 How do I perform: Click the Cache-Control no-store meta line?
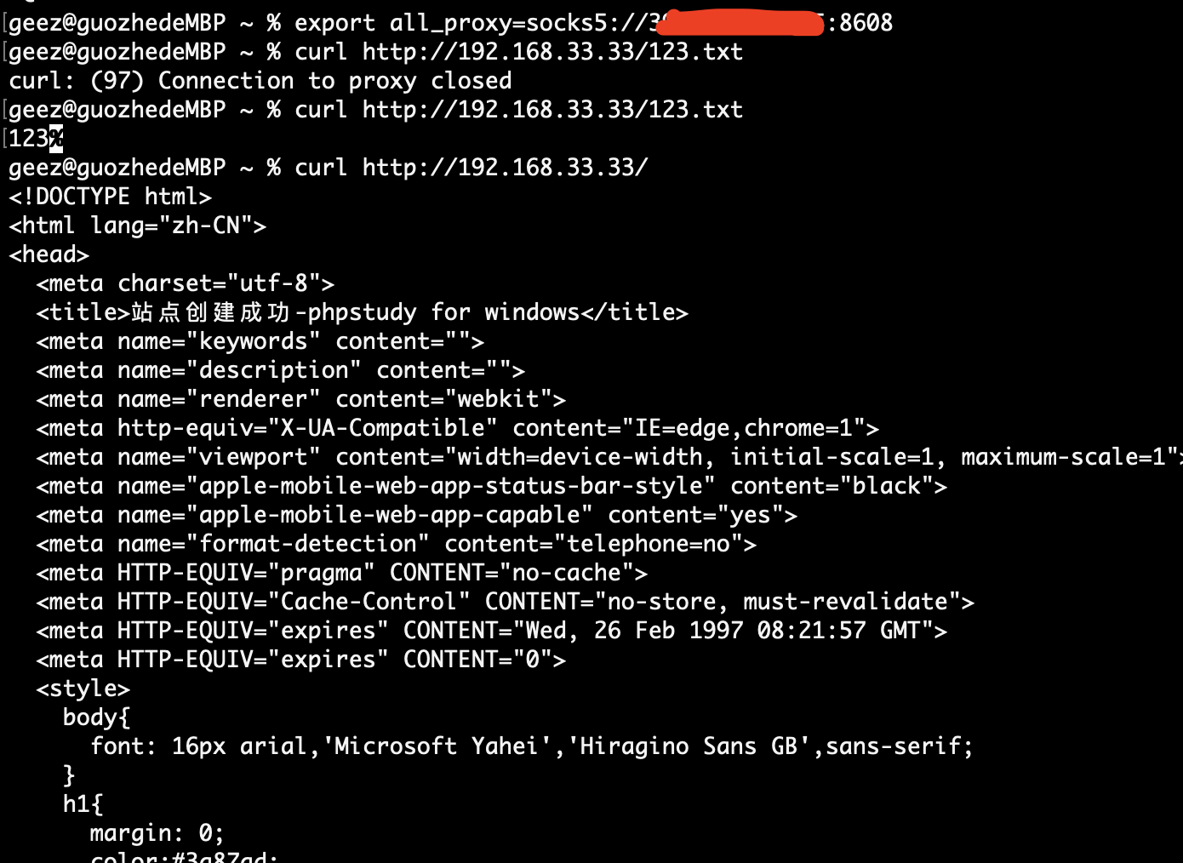pos(505,602)
